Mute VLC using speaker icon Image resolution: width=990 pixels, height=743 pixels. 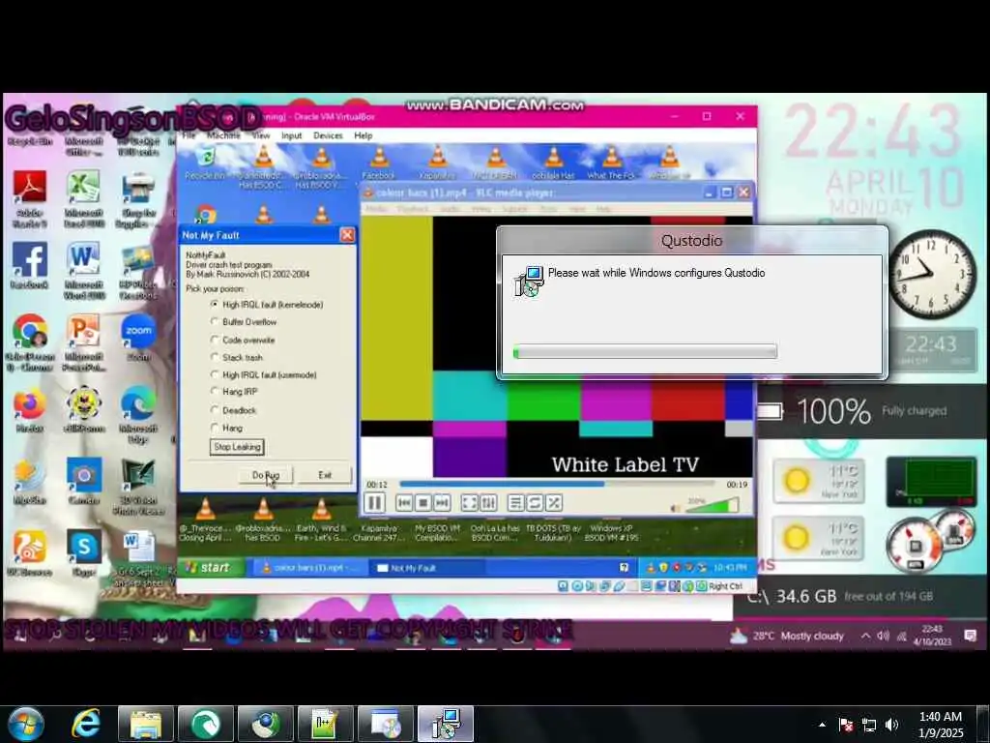tap(675, 508)
